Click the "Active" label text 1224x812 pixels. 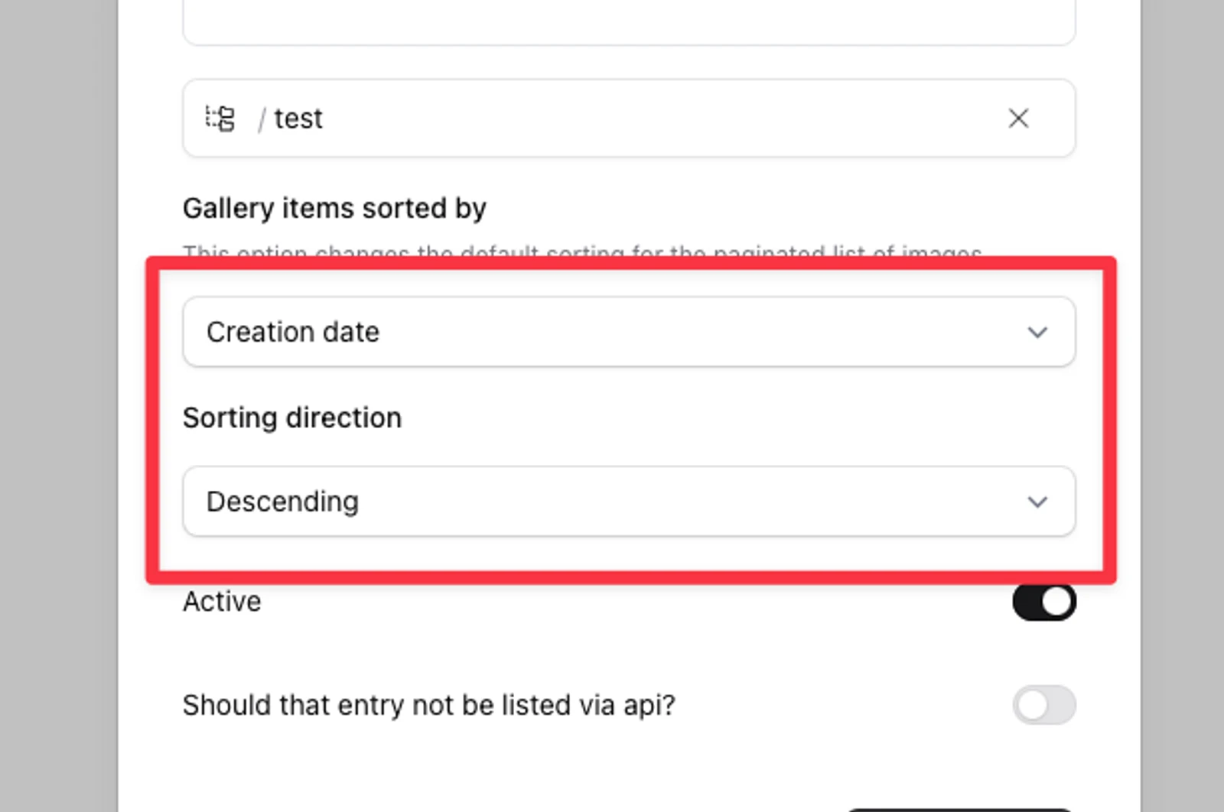pyautogui.click(x=222, y=602)
